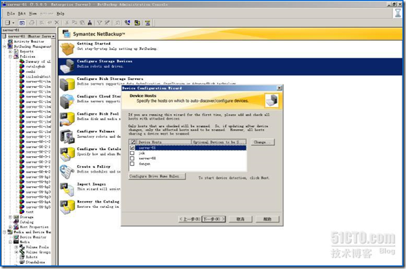406x269 pixels.
Task: Select the server-68 host row text
Action: (147, 158)
